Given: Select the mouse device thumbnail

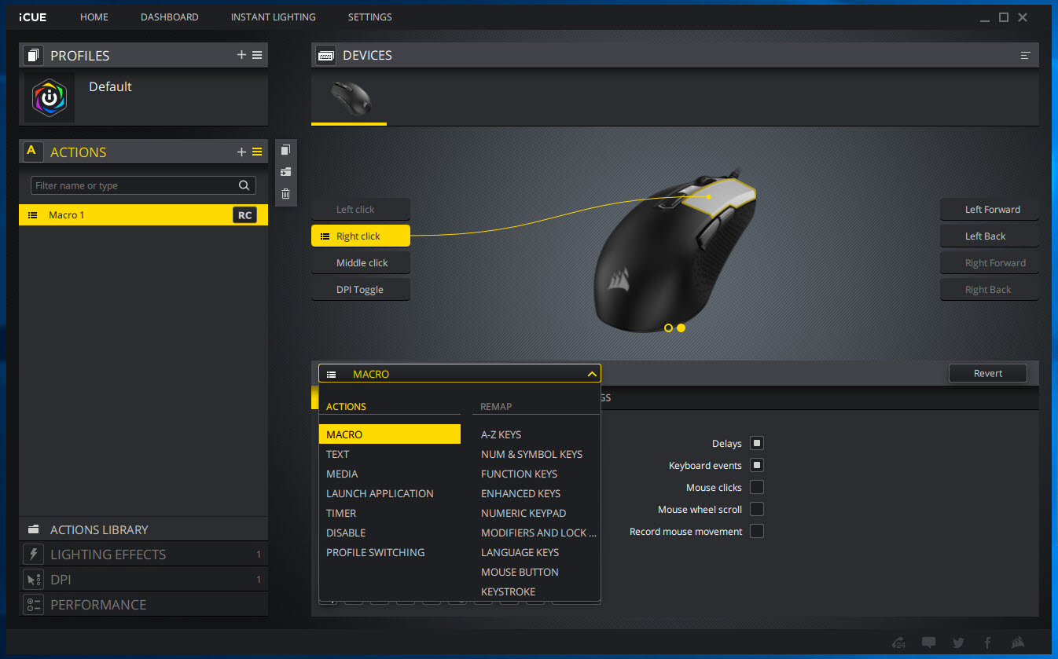Looking at the screenshot, I should pyautogui.click(x=349, y=98).
